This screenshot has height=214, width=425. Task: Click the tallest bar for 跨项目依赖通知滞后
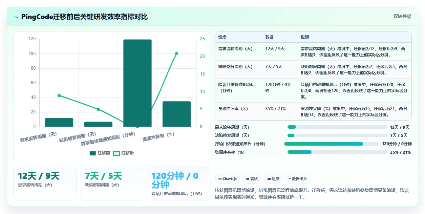137,83
